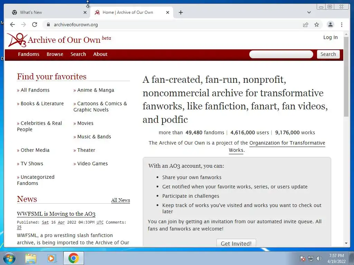Click the browser forward arrow
This screenshot has height=265, width=354.
tap(24, 24)
